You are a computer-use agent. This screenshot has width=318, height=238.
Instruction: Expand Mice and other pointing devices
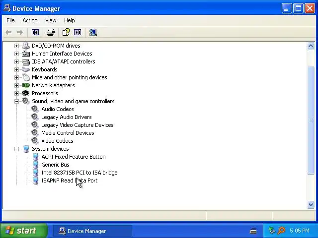(x=16, y=77)
